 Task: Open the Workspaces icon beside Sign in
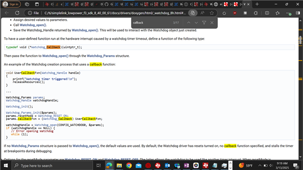(x=27, y=4)
